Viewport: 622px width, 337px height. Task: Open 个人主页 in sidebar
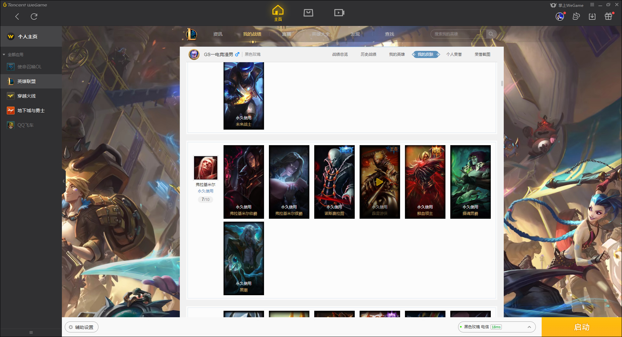click(x=31, y=37)
